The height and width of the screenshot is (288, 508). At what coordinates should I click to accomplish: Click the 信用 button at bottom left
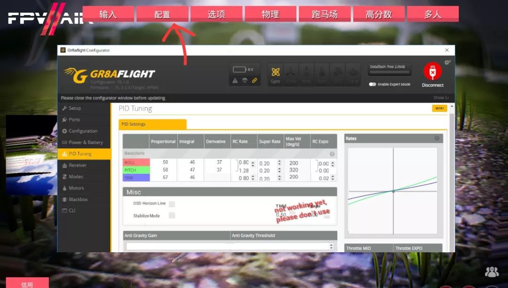(x=27, y=283)
